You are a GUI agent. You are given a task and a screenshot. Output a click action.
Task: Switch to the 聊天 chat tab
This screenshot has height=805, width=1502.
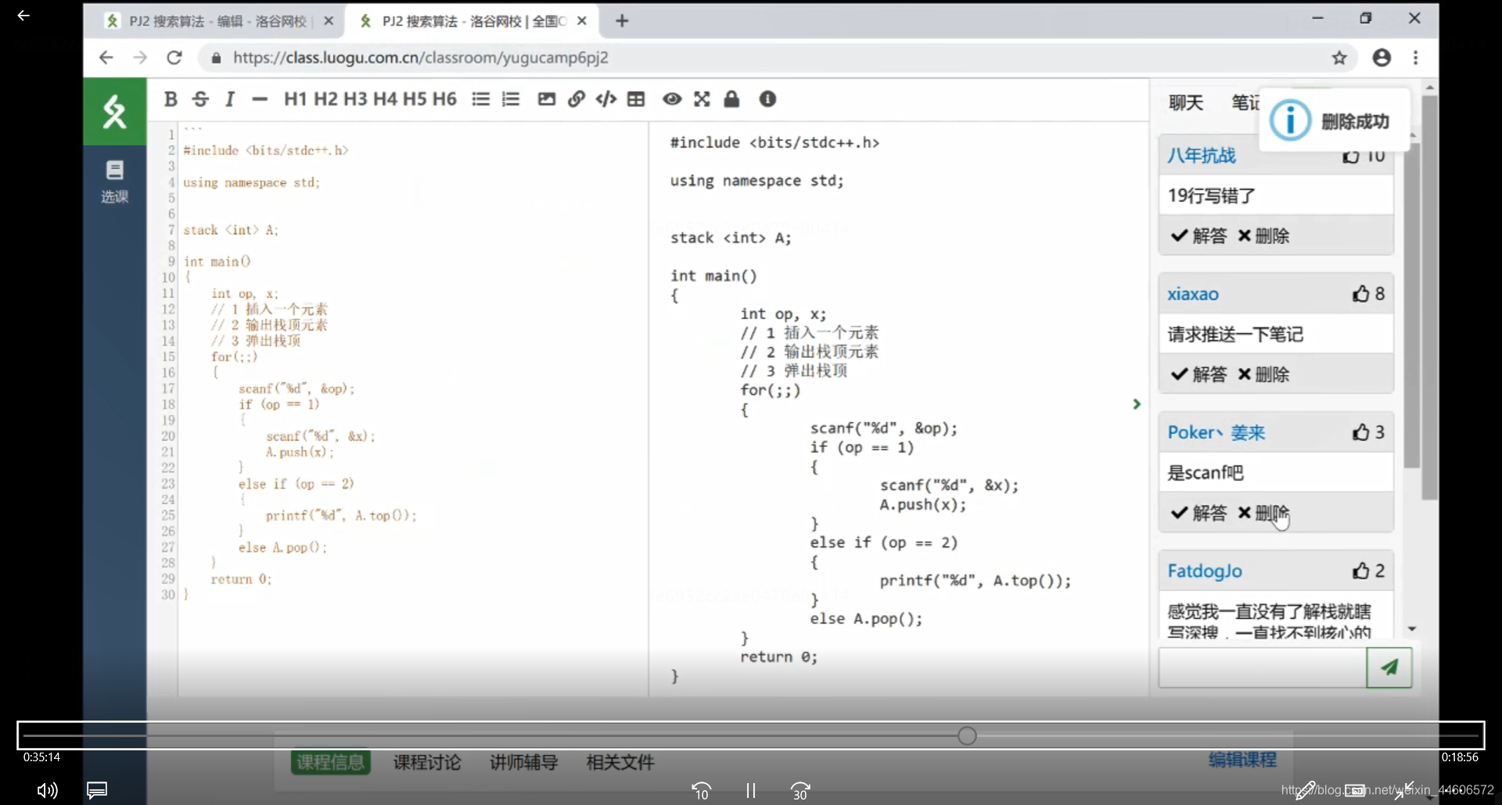tap(1186, 102)
